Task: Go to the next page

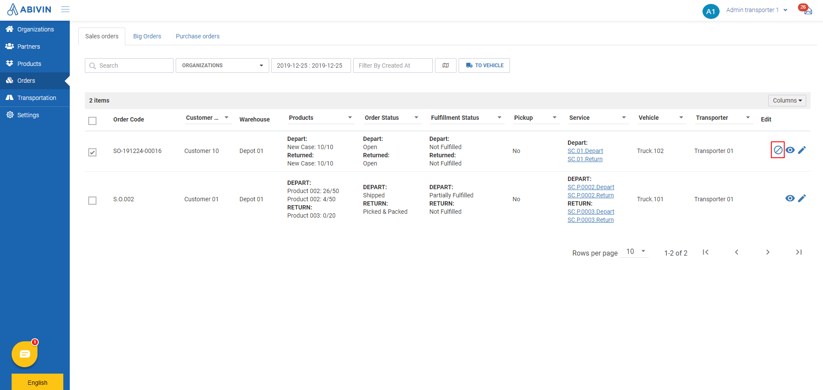Action: click(767, 252)
